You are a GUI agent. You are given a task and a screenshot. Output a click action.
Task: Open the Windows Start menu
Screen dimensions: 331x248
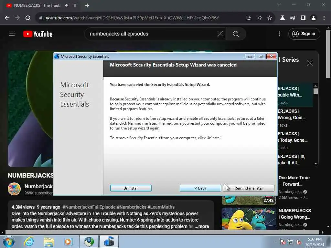click(x=8, y=242)
